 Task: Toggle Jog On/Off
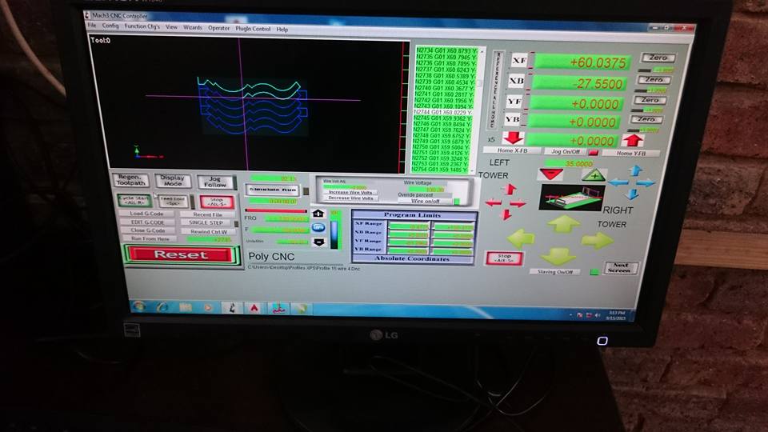(x=565, y=151)
